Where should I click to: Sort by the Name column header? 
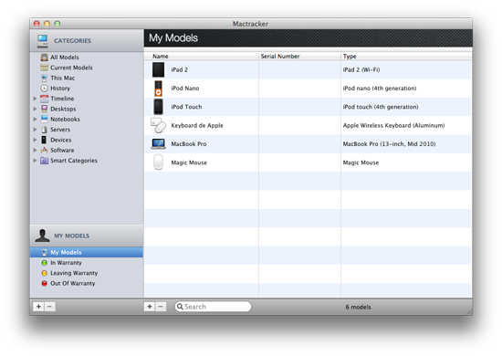[x=201, y=57]
